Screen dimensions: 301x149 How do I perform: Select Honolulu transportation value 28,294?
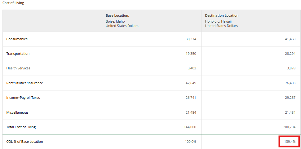pos(290,54)
